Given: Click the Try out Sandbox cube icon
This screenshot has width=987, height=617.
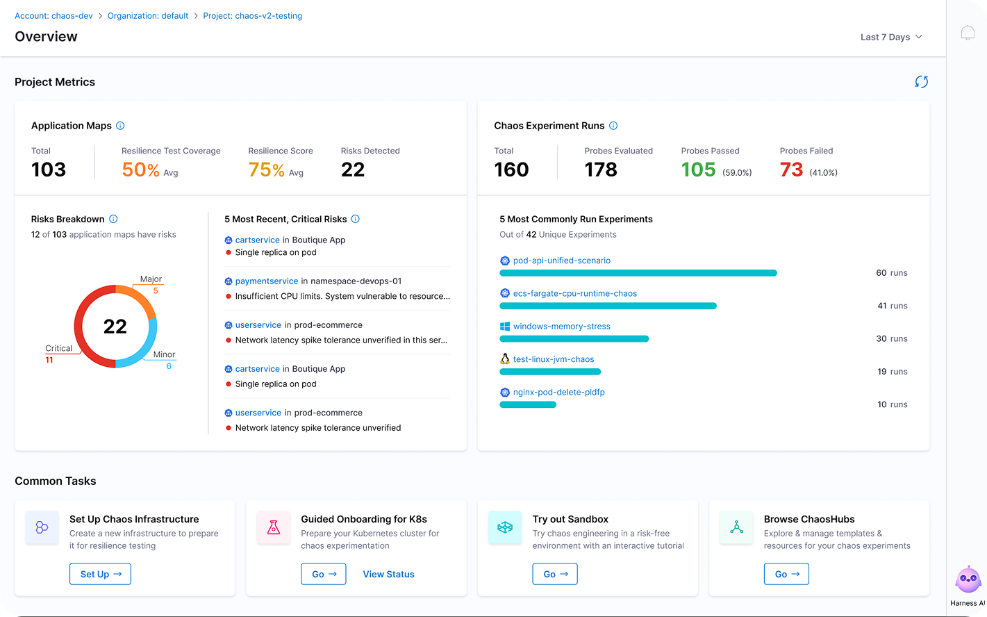Looking at the screenshot, I should pyautogui.click(x=505, y=528).
